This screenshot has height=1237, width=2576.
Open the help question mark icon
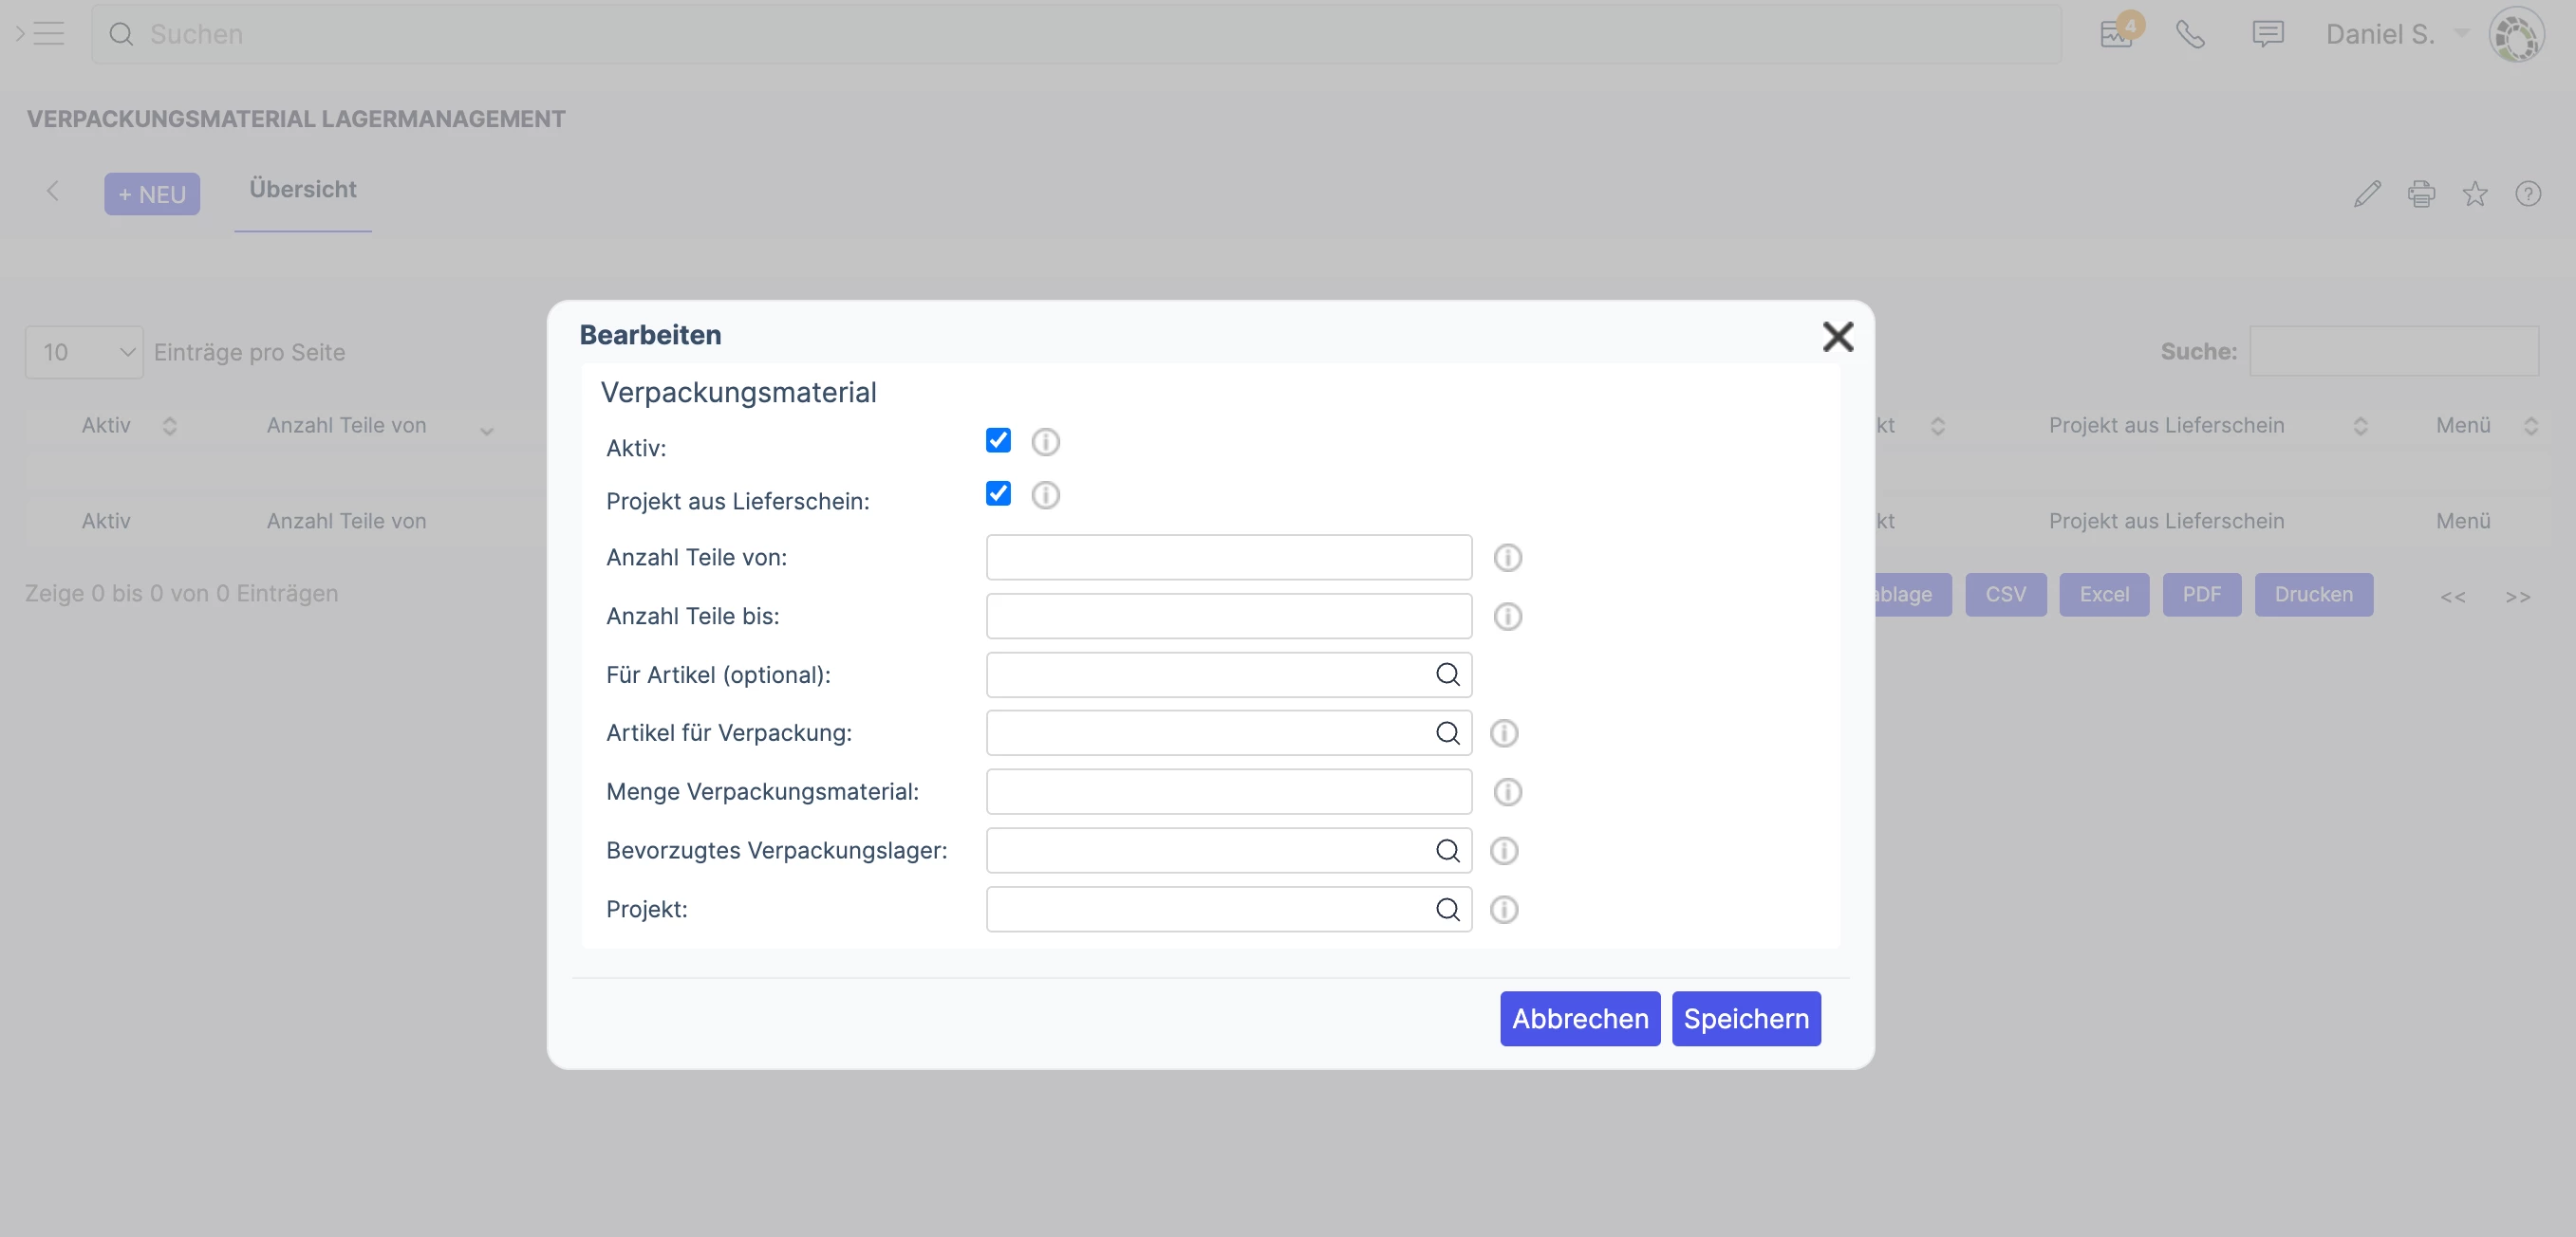2528,194
